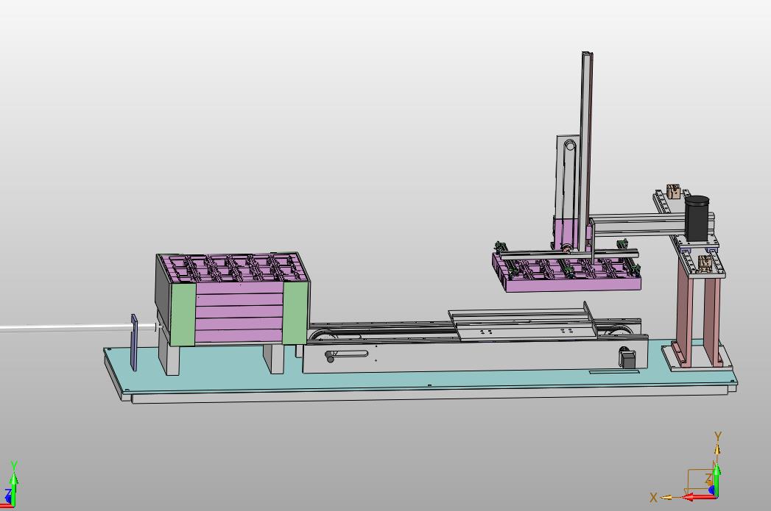Select the horizontal aluminum beam arm
The height and width of the screenshot is (511, 771).
(639, 224)
